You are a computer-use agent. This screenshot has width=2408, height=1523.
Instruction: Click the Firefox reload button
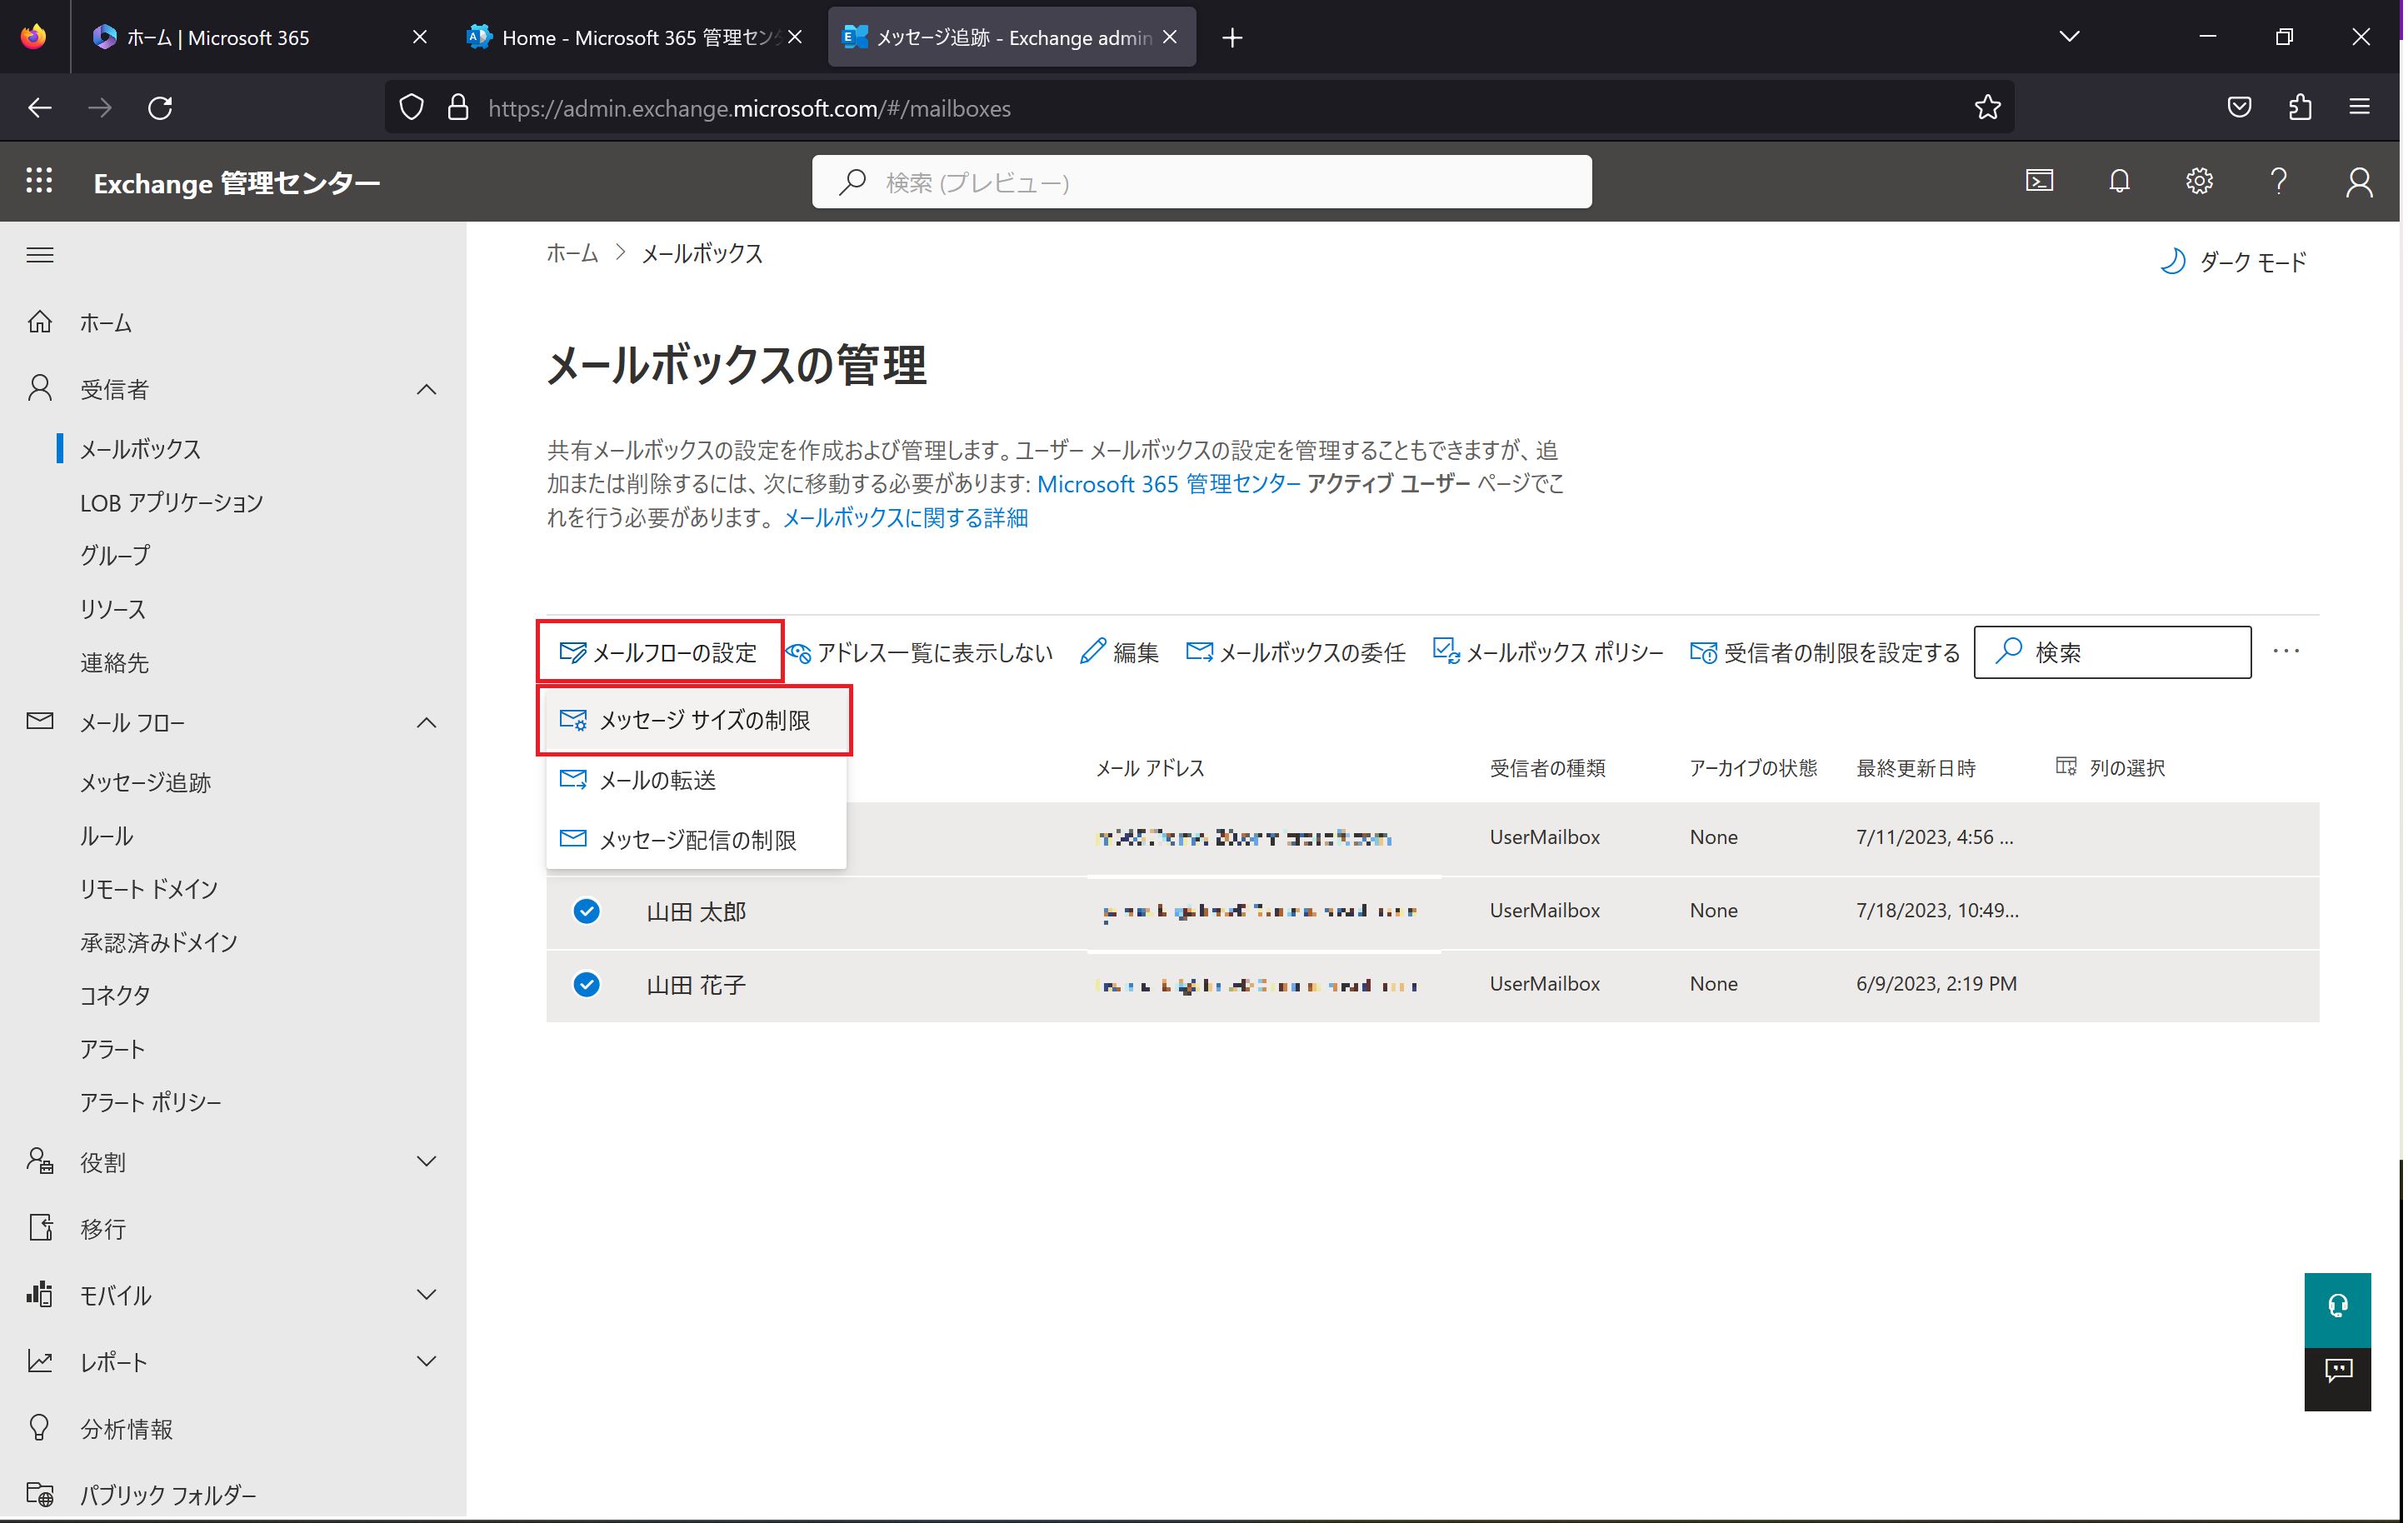tap(160, 107)
